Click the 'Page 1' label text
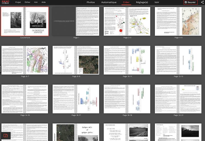The image size is (205, 141). point(76,38)
